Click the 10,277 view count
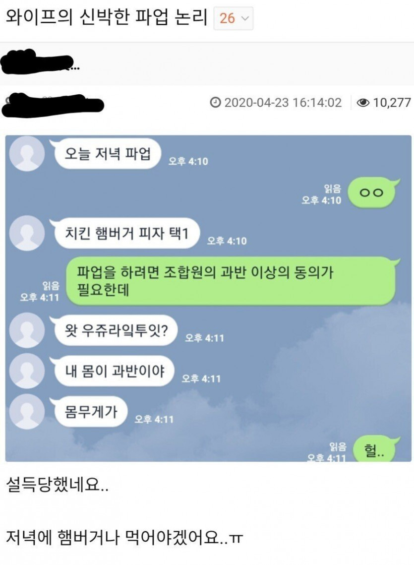This screenshot has width=414, height=565. click(x=392, y=103)
